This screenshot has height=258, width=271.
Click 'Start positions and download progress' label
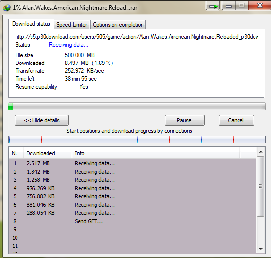coord(129,131)
